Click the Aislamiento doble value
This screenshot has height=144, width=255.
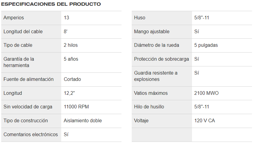pos(83,121)
